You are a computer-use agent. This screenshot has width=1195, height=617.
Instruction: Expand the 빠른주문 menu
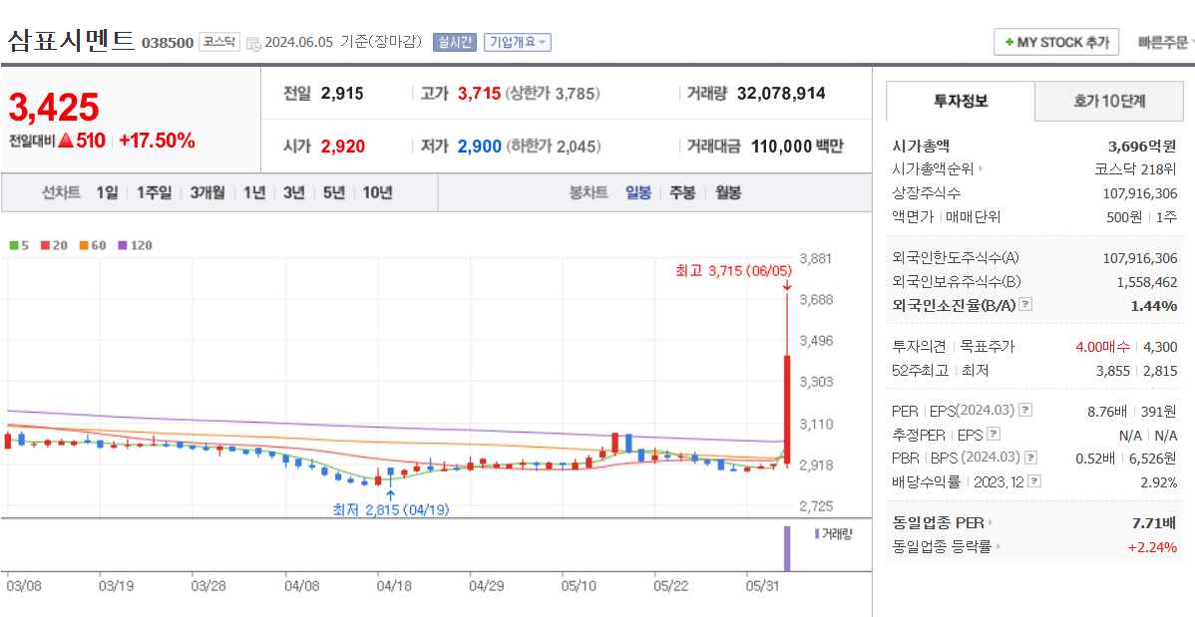coord(1164,43)
